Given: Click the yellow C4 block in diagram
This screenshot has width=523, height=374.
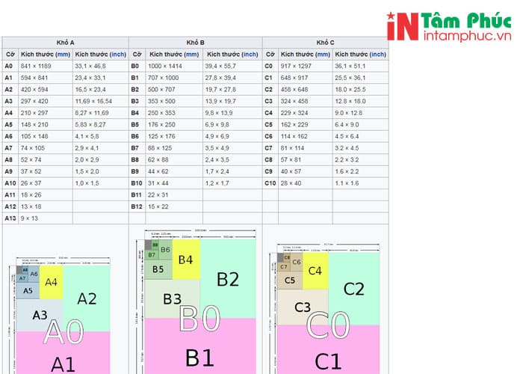Looking at the screenshot, I should (x=315, y=270).
